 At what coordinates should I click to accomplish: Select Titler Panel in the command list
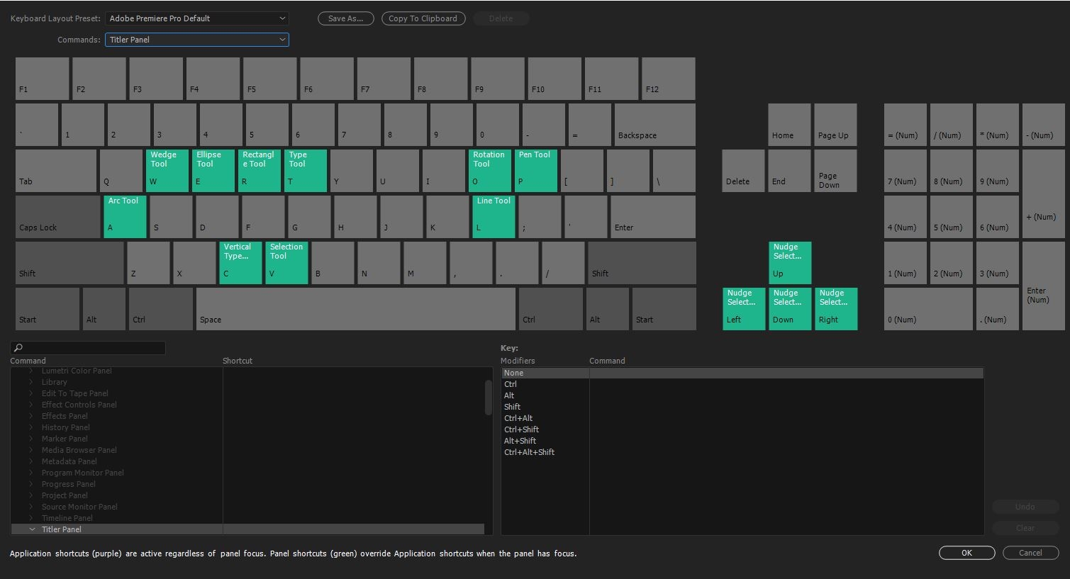click(61, 529)
